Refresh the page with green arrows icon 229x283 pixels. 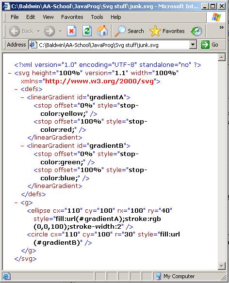tap(87, 31)
